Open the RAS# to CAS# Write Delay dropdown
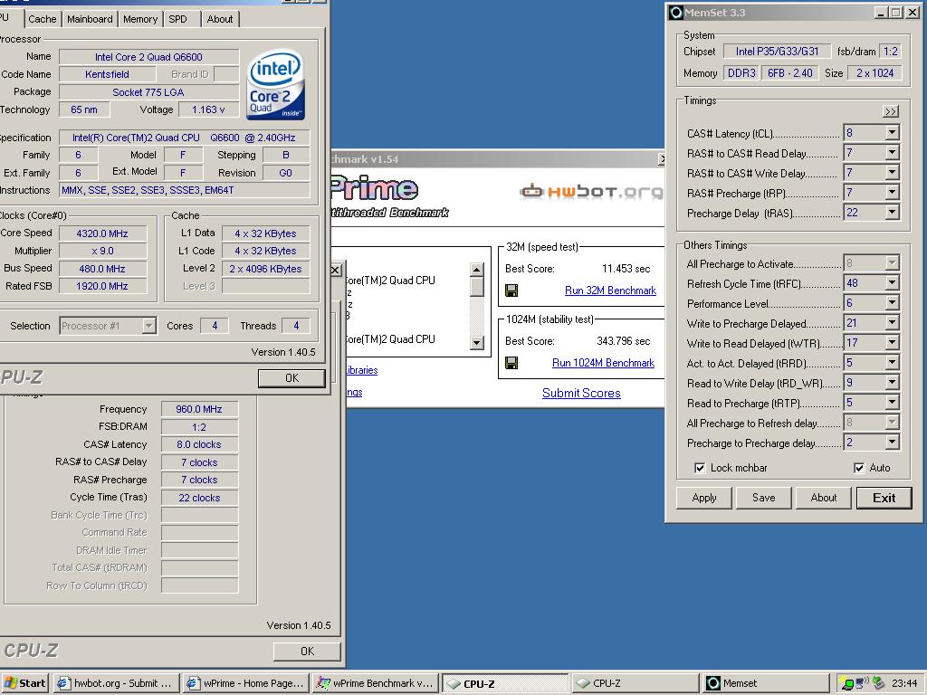The width and height of the screenshot is (927, 695). click(x=892, y=173)
